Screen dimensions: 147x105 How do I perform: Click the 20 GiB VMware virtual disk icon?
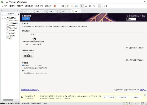click(34, 38)
